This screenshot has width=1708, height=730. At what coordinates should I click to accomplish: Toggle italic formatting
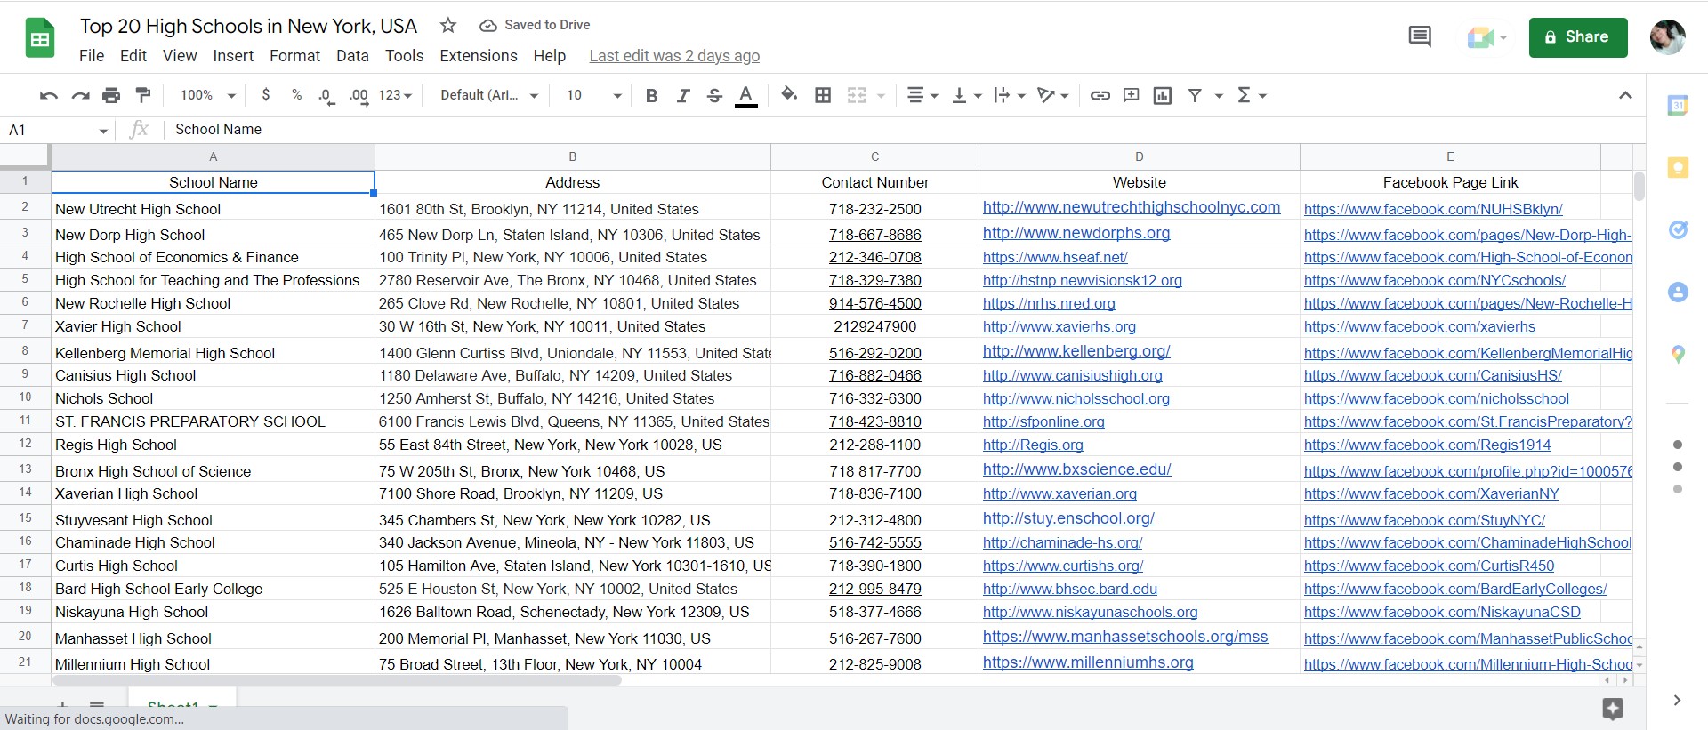(683, 95)
